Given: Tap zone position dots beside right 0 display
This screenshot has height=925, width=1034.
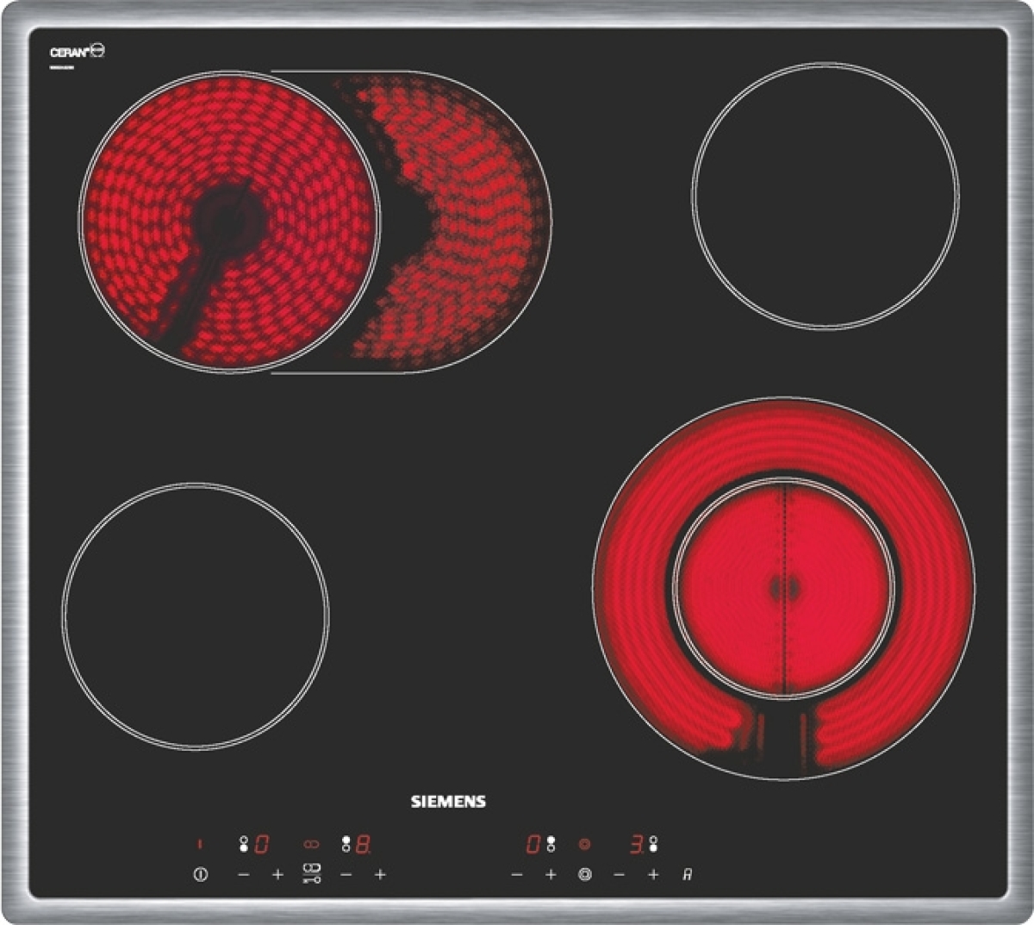Looking at the screenshot, I should click(x=551, y=844).
